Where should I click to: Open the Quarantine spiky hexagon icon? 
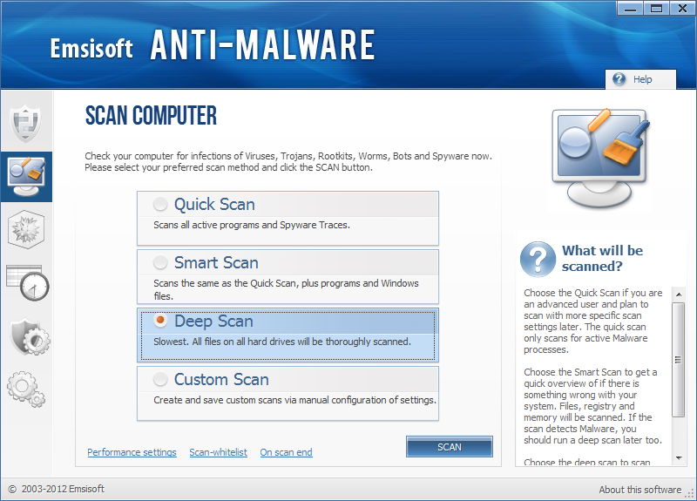coord(25,229)
